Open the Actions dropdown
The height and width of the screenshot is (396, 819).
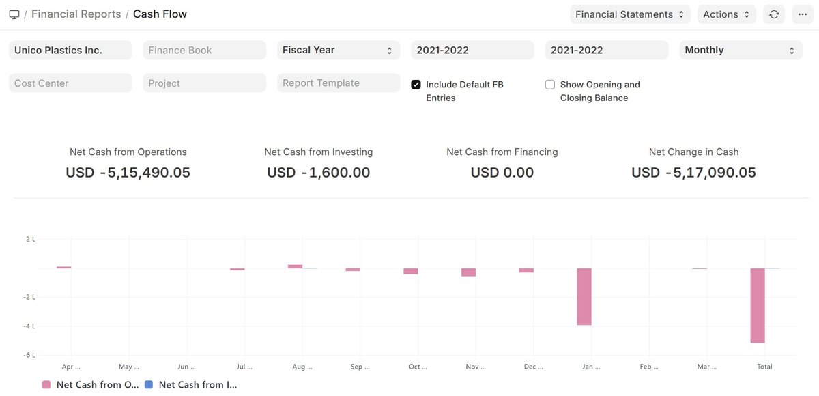pos(725,14)
